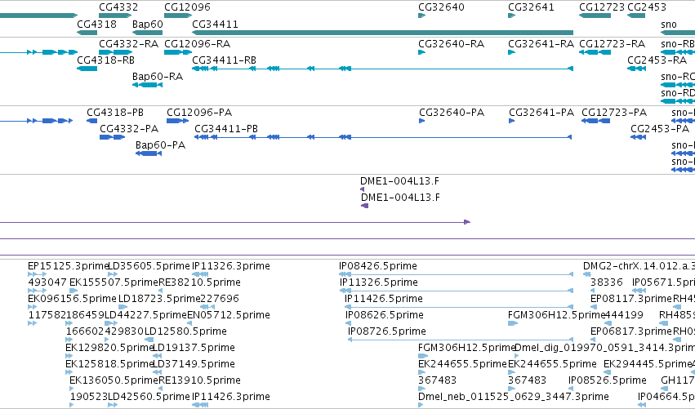This screenshot has width=695, height=409.
Task: Select EST LD18723.5prime
Action: pyautogui.click(x=159, y=299)
